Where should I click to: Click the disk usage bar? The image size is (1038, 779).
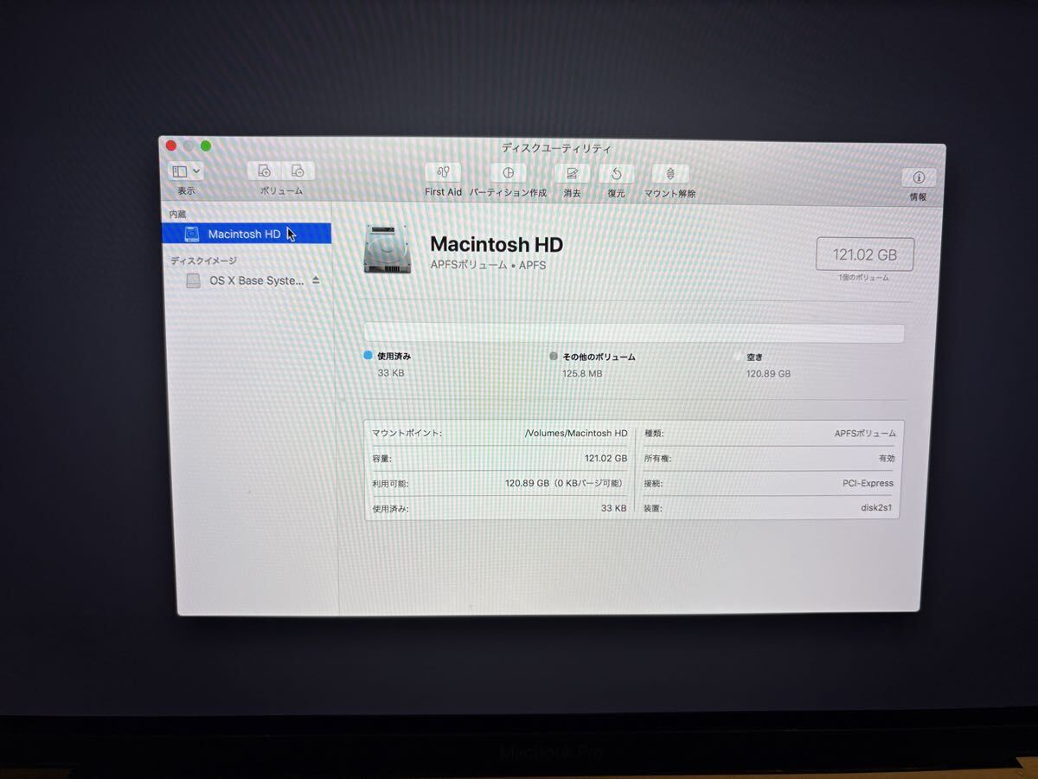[634, 333]
